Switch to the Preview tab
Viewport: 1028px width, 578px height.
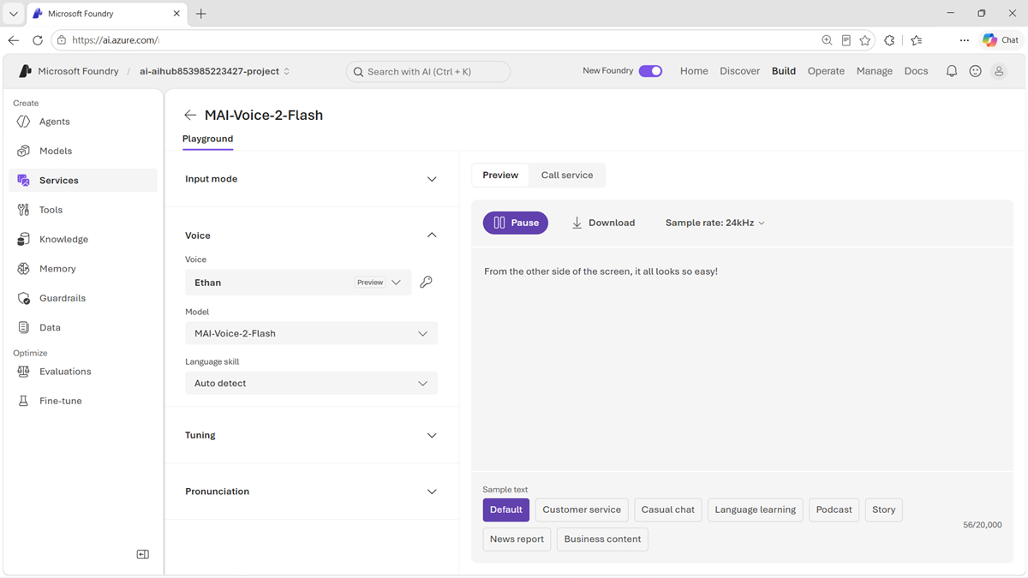[x=500, y=175]
